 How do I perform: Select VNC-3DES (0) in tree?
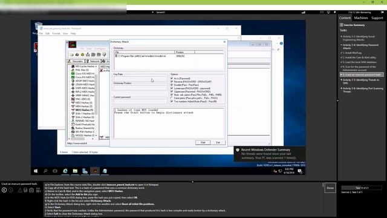click(80, 99)
